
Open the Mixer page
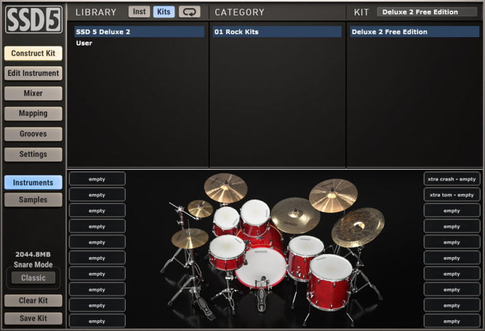point(33,93)
